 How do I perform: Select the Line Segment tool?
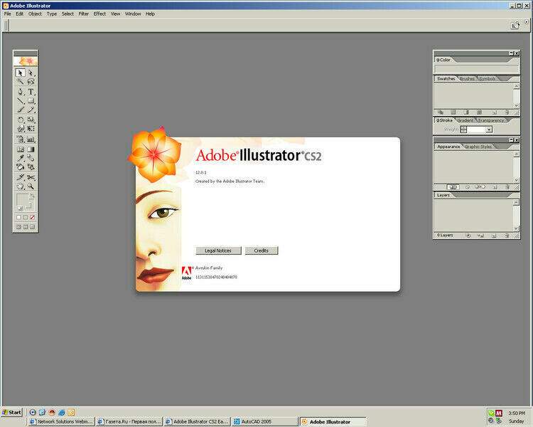tap(20, 101)
